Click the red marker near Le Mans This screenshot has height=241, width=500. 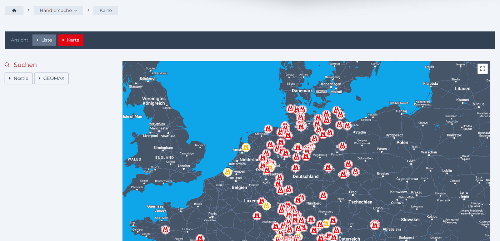pyautogui.click(x=200, y=237)
